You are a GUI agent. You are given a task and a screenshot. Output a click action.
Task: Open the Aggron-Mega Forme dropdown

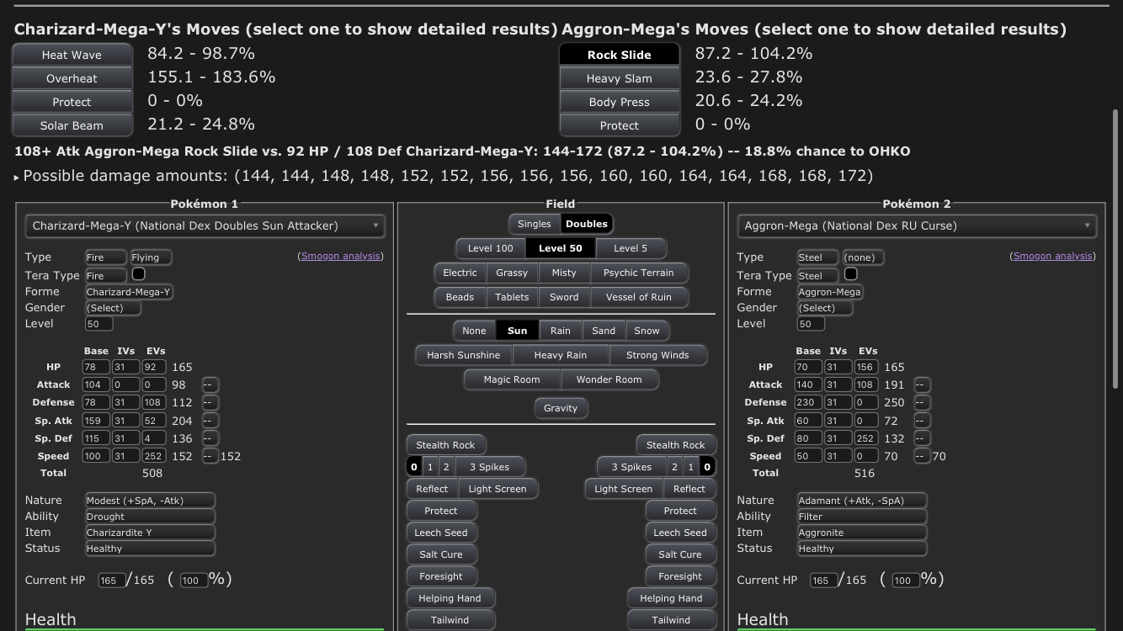[830, 292]
